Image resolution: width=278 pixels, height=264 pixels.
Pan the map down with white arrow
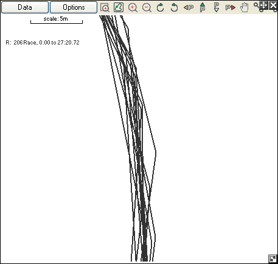pos(217,7)
